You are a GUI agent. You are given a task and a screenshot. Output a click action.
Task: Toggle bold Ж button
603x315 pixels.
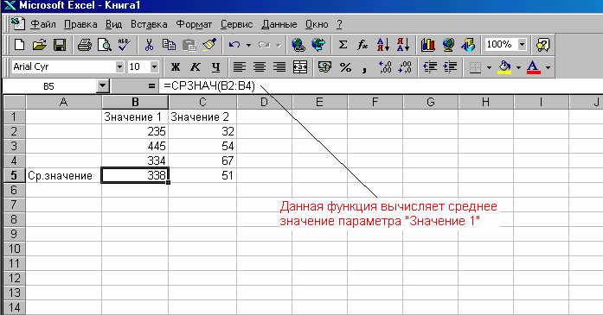coord(176,67)
